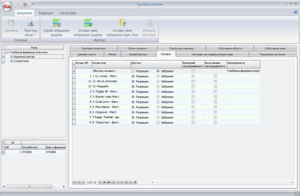Open the DataDictionary tab
Image resolution: width=300 pixels, height=196 pixels.
(x=138, y=54)
